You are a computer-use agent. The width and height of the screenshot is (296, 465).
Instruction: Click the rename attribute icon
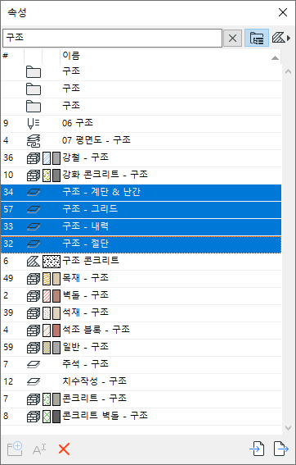39,449
